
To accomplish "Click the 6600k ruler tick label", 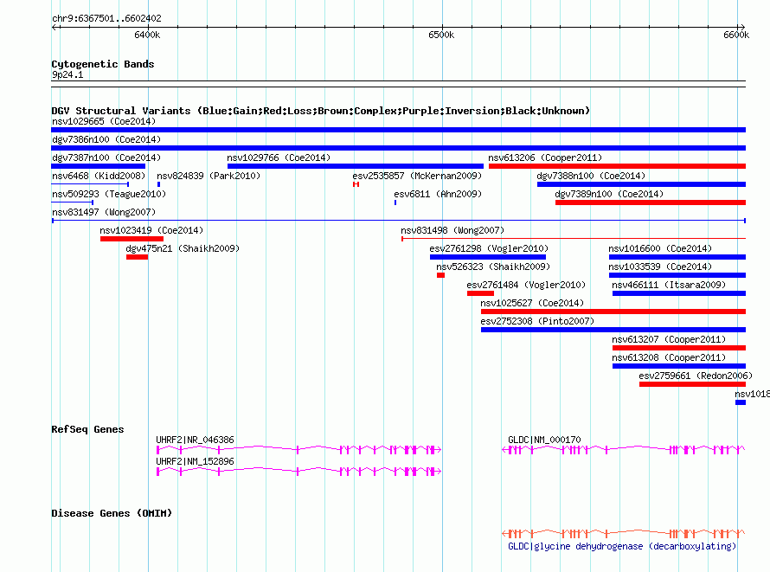I will [736, 35].
